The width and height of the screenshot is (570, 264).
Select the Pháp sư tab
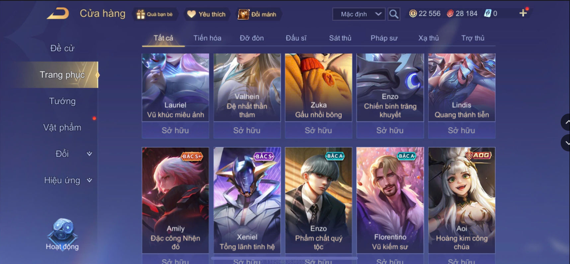[384, 38]
